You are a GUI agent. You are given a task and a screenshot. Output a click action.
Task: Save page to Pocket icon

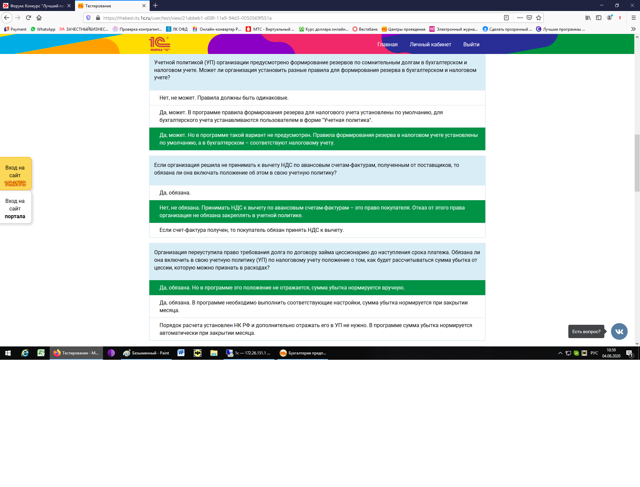tap(529, 18)
